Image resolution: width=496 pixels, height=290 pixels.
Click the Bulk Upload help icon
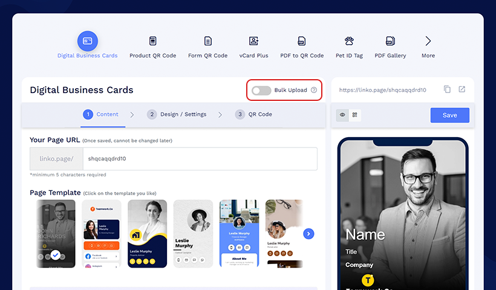pos(314,90)
